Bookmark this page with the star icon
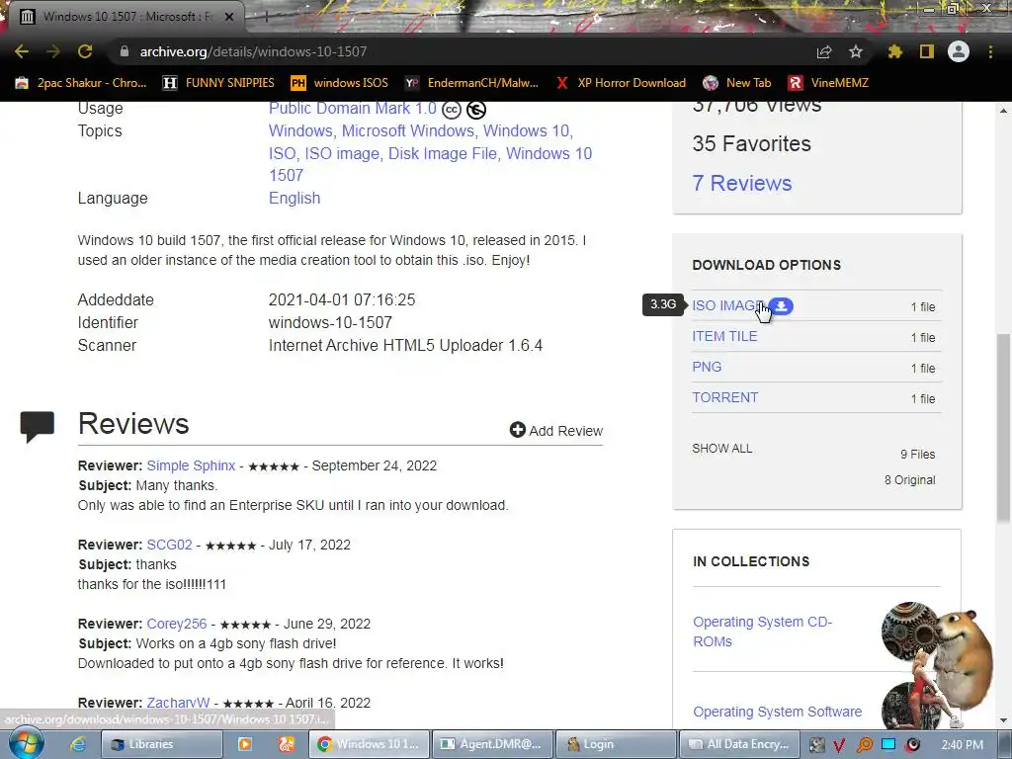1012x759 pixels. click(x=856, y=51)
